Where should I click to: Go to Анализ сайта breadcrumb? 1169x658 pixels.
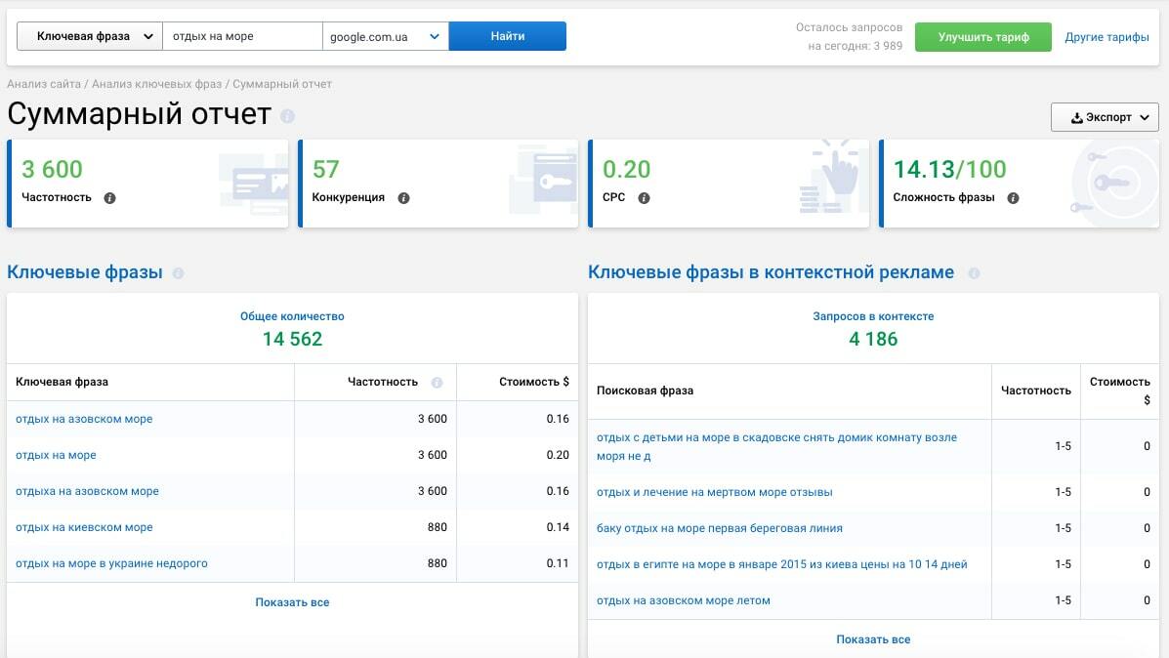click(44, 85)
